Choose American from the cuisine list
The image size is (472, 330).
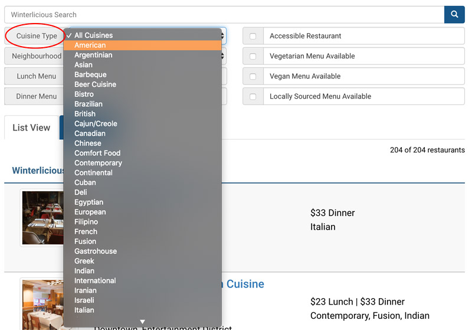coord(143,45)
